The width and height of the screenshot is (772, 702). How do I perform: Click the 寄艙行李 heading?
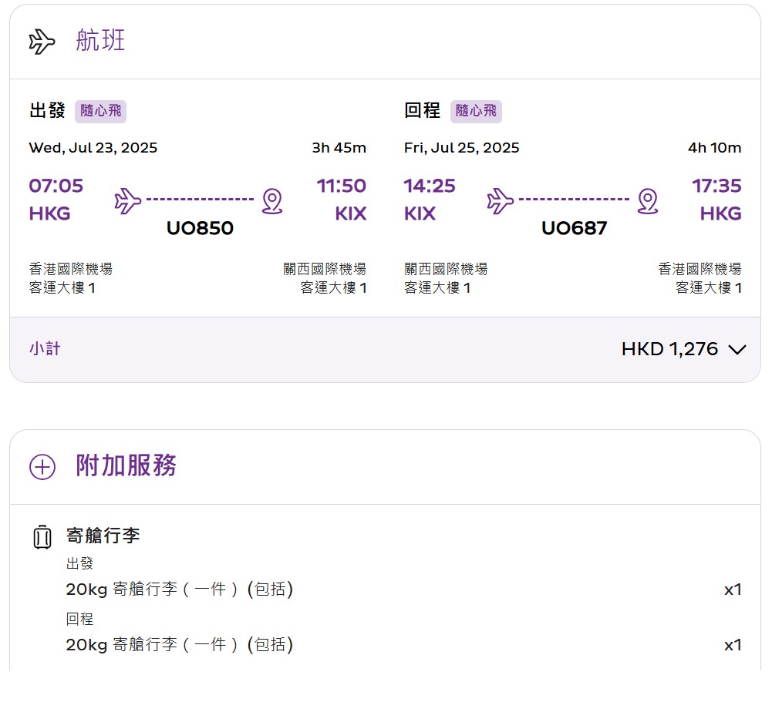pyautogui.click(x=103, y=536)
